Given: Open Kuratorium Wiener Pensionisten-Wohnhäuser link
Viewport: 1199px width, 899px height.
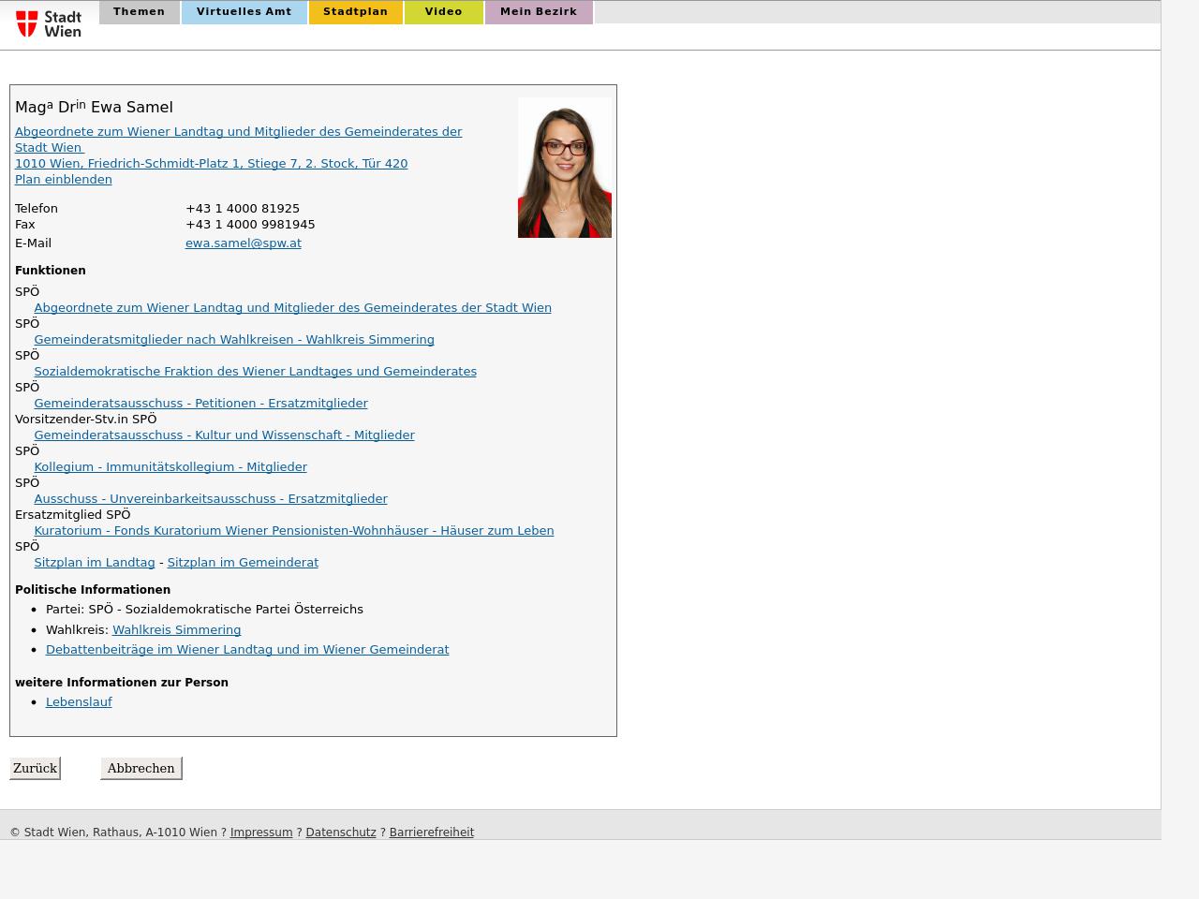Looking at the screenshot, I should (294, 530).
